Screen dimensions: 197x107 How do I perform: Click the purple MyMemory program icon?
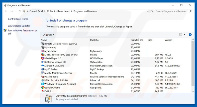point(43,51)
